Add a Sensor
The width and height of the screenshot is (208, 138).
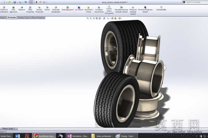coord(47,9)
